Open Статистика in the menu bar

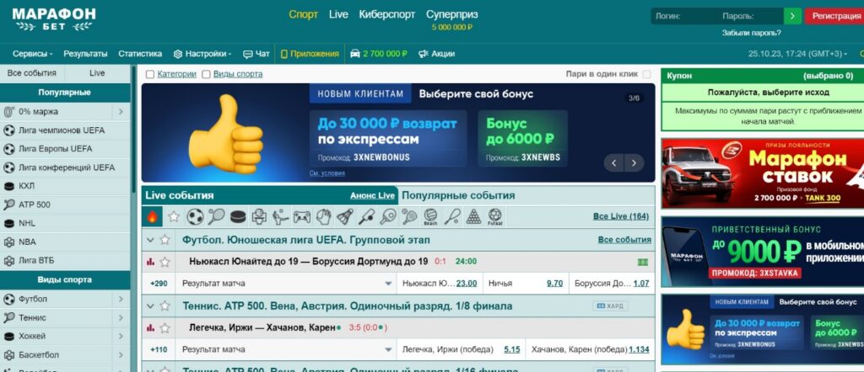pos(140,54)
